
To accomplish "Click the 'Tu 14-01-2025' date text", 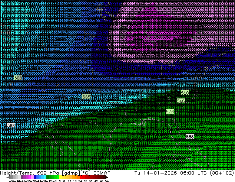I will pyautogui.click(x=156, y=173).
